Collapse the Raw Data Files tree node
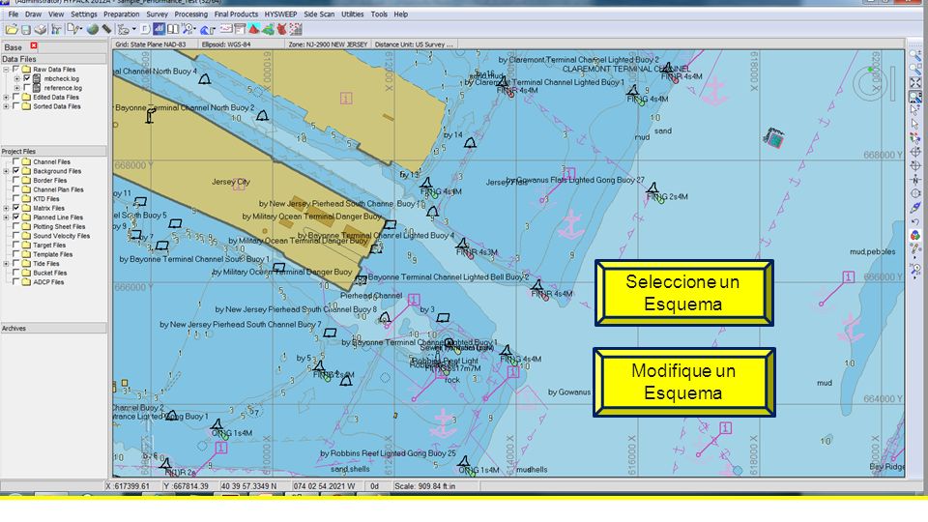The height and width of the screenshot is (522, 928). [x=6, y=70]
